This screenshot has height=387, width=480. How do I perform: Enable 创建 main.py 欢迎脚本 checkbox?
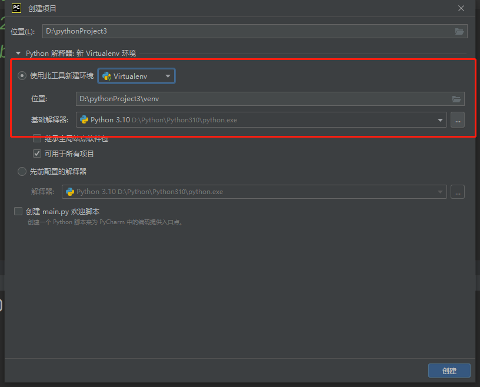coord(18,211)
